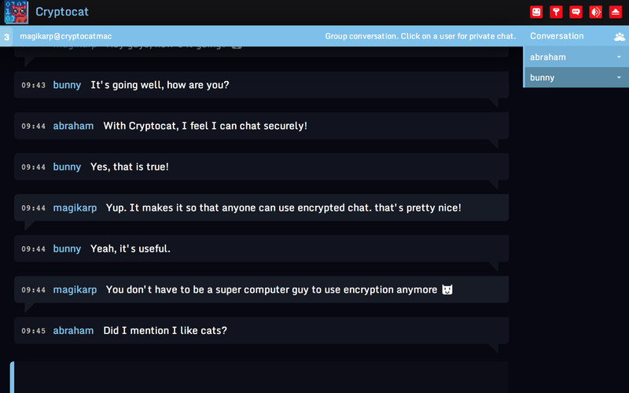Expand the dropdown arrow next to bunny
Image resolution: width=629 pixels, height=393 pixels.
pos(619,77)
